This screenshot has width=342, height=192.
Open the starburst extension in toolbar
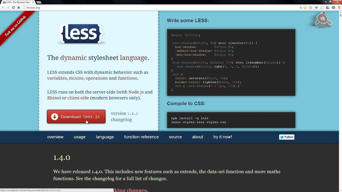tap(311, 7)
